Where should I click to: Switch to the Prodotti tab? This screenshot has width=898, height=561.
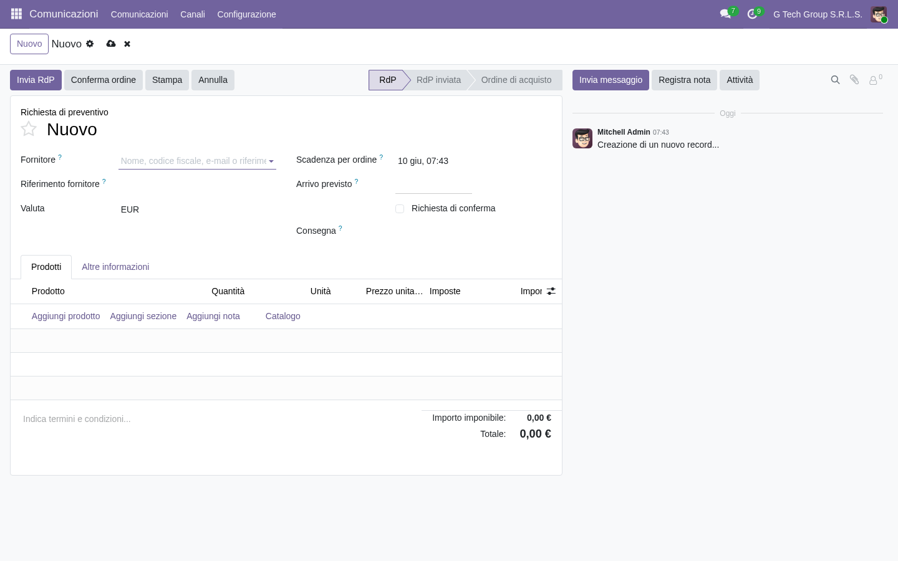tap(46, 267)
